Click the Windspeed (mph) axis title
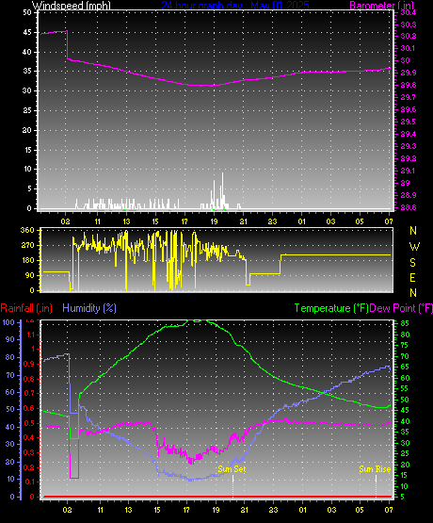433x523 pixels. 71,5
